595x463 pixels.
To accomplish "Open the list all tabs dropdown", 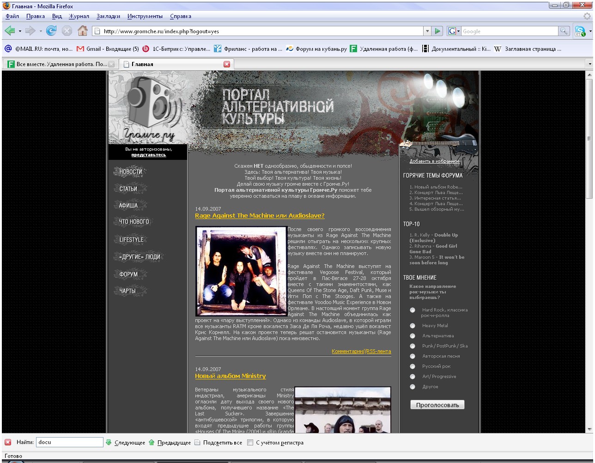I will pos(589,64).
